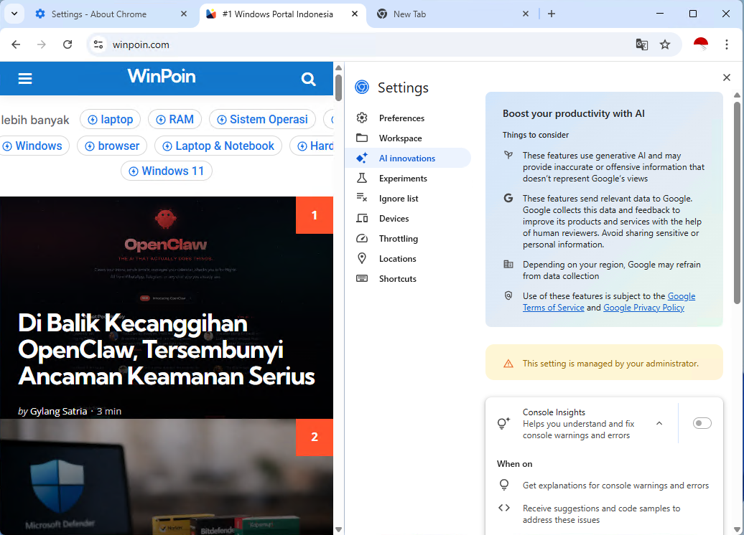Click the winpoin.com address bar field
This screenshot has height=535, width=744.
(359, 44)
